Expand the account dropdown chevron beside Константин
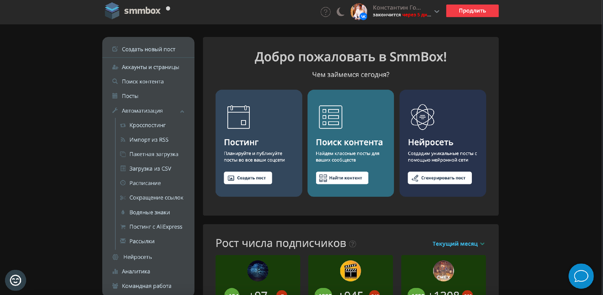This screenshot has width=603, height=295. [437, 11]
